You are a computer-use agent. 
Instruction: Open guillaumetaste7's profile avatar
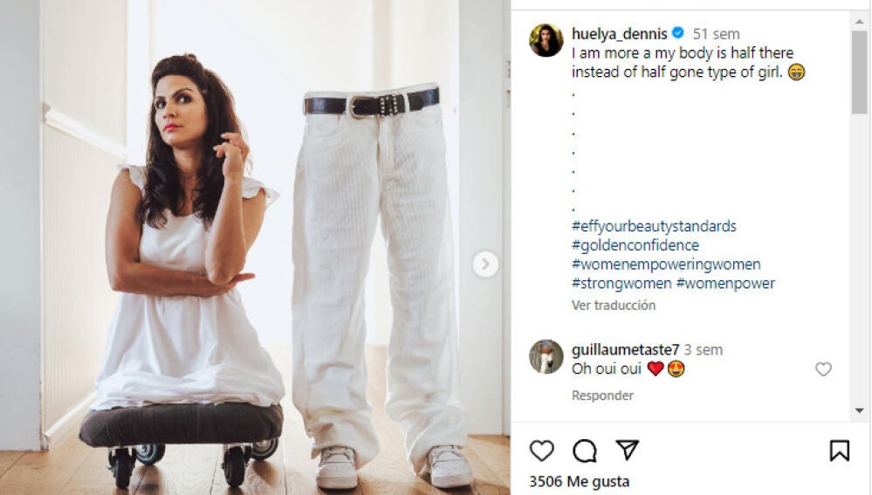click(x=546, y=356)
